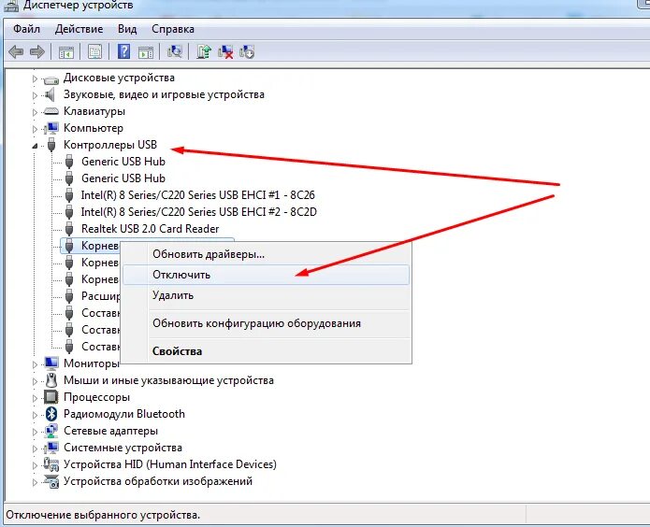650x527 pixels.
Task: Open the Вид menu
Action: tap(127, 29)
